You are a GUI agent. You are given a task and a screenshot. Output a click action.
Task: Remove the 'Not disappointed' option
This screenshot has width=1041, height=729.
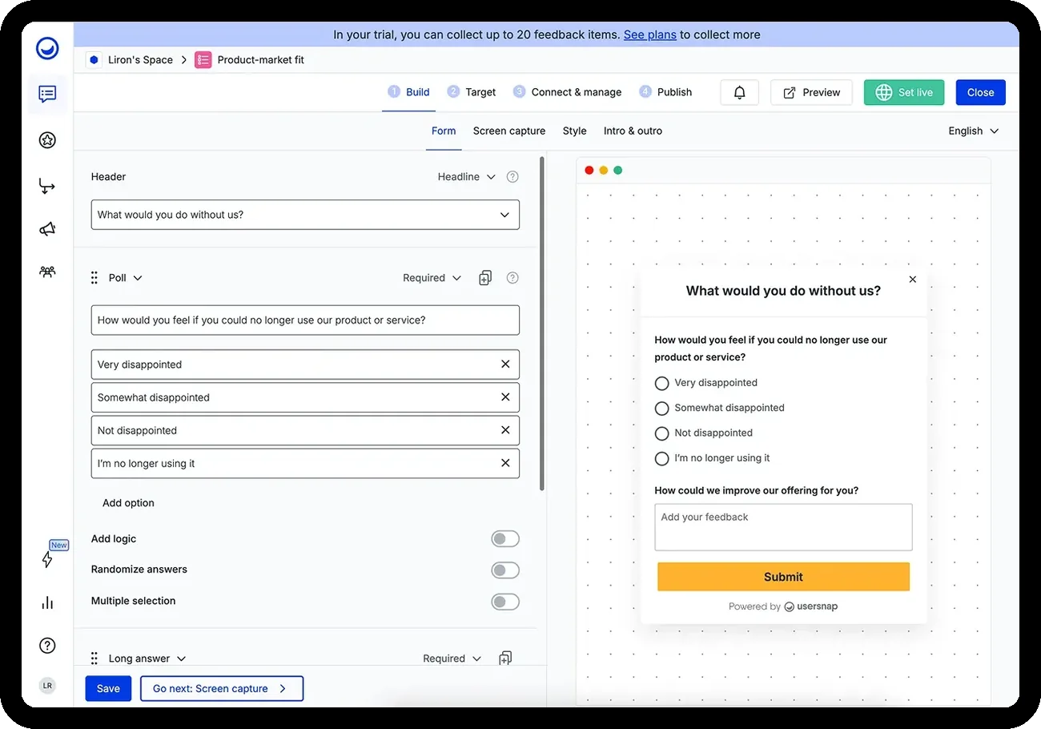pos(505,430)
